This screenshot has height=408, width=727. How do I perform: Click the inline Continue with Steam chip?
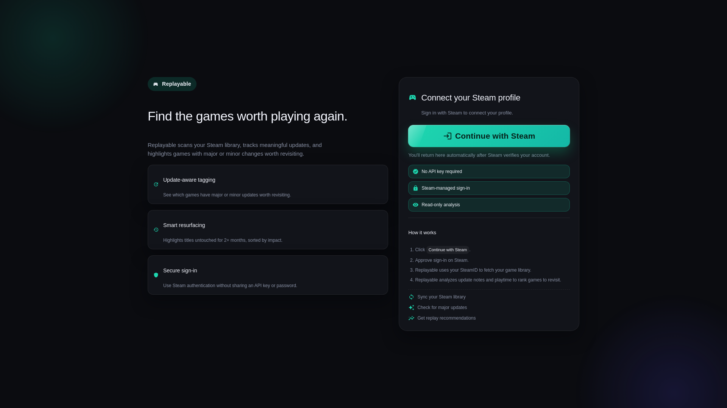tap(447, 250)
